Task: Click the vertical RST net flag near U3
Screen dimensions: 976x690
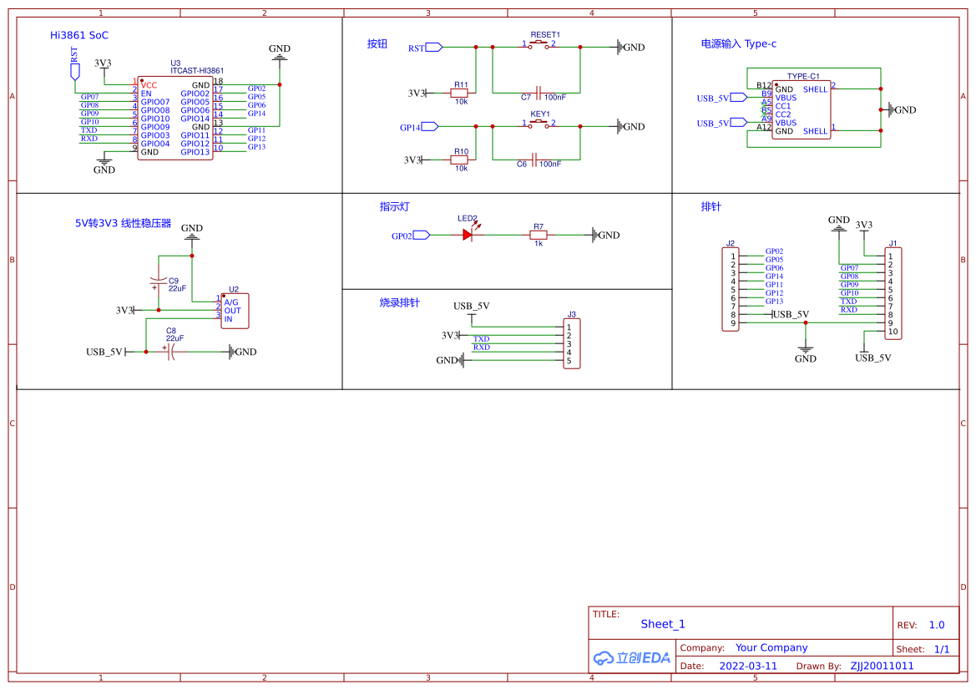Action: point(74,63)
